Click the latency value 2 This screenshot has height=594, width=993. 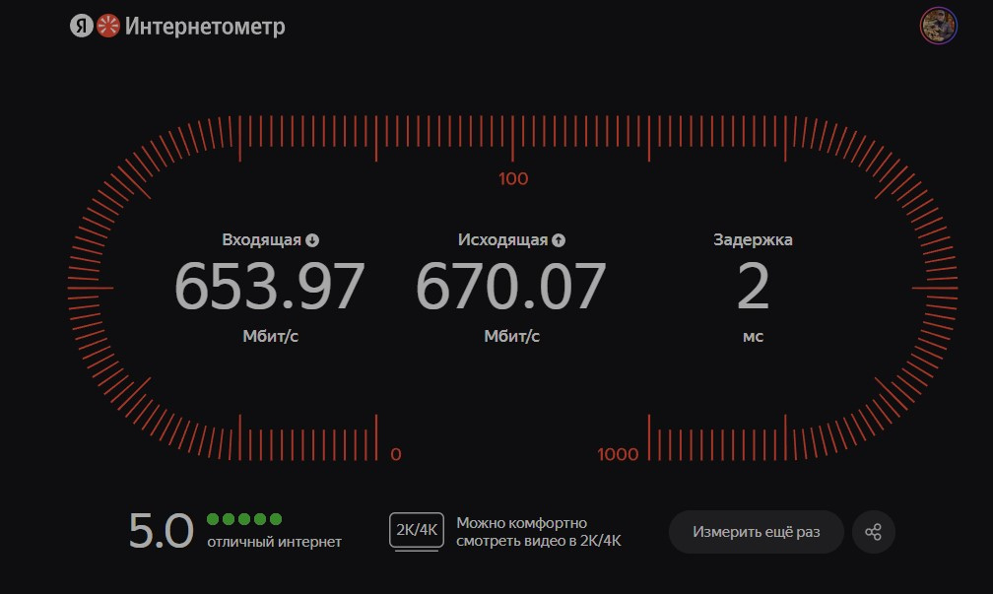coord(753,287)
